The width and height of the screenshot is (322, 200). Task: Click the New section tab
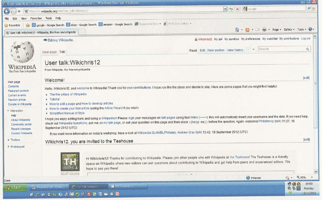[216, 50]
